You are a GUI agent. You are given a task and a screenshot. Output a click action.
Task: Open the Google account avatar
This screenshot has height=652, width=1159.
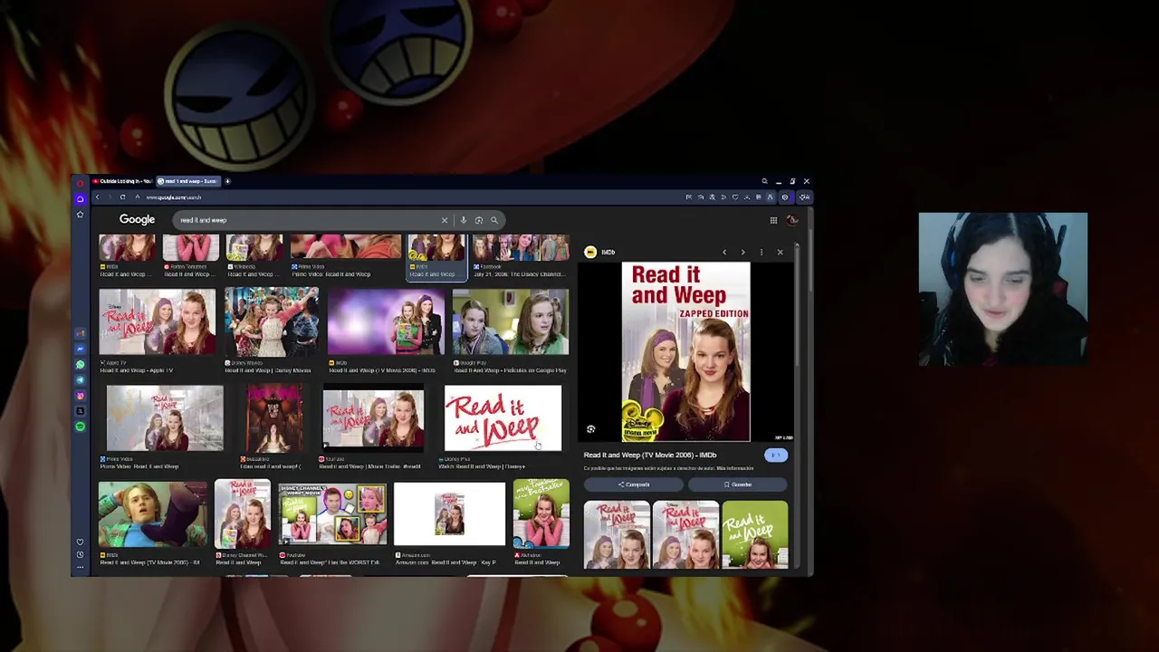[x=792, y=220]
